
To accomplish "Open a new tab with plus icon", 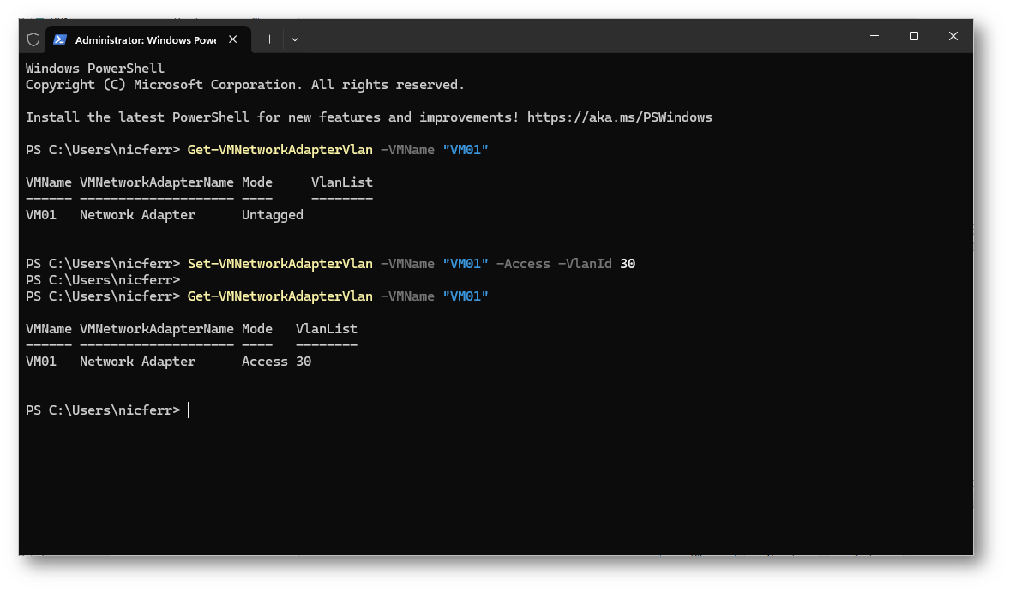I will [269, 39].
